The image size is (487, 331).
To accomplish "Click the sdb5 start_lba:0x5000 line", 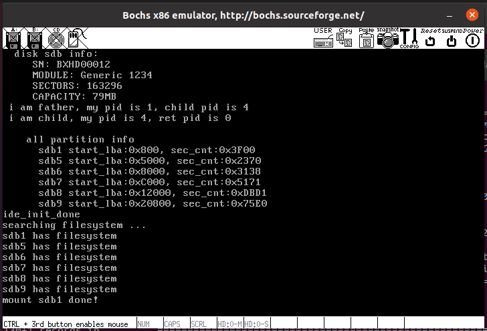I will click(150, 161).
